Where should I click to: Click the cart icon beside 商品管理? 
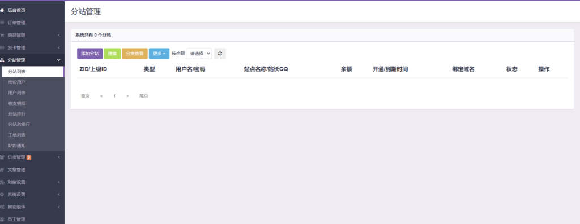click(2, 36)
